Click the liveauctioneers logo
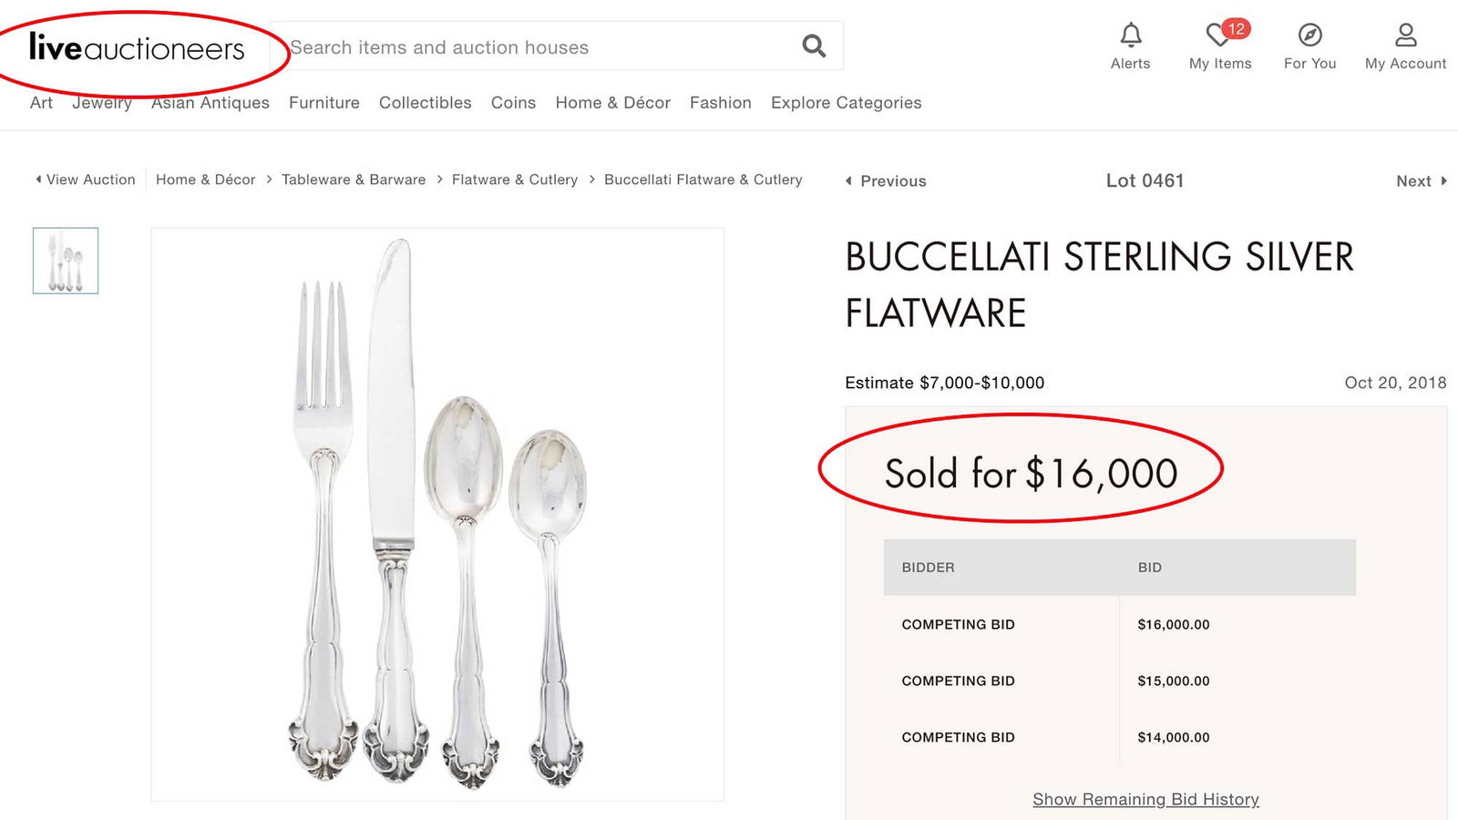 (x=137, y=47)
